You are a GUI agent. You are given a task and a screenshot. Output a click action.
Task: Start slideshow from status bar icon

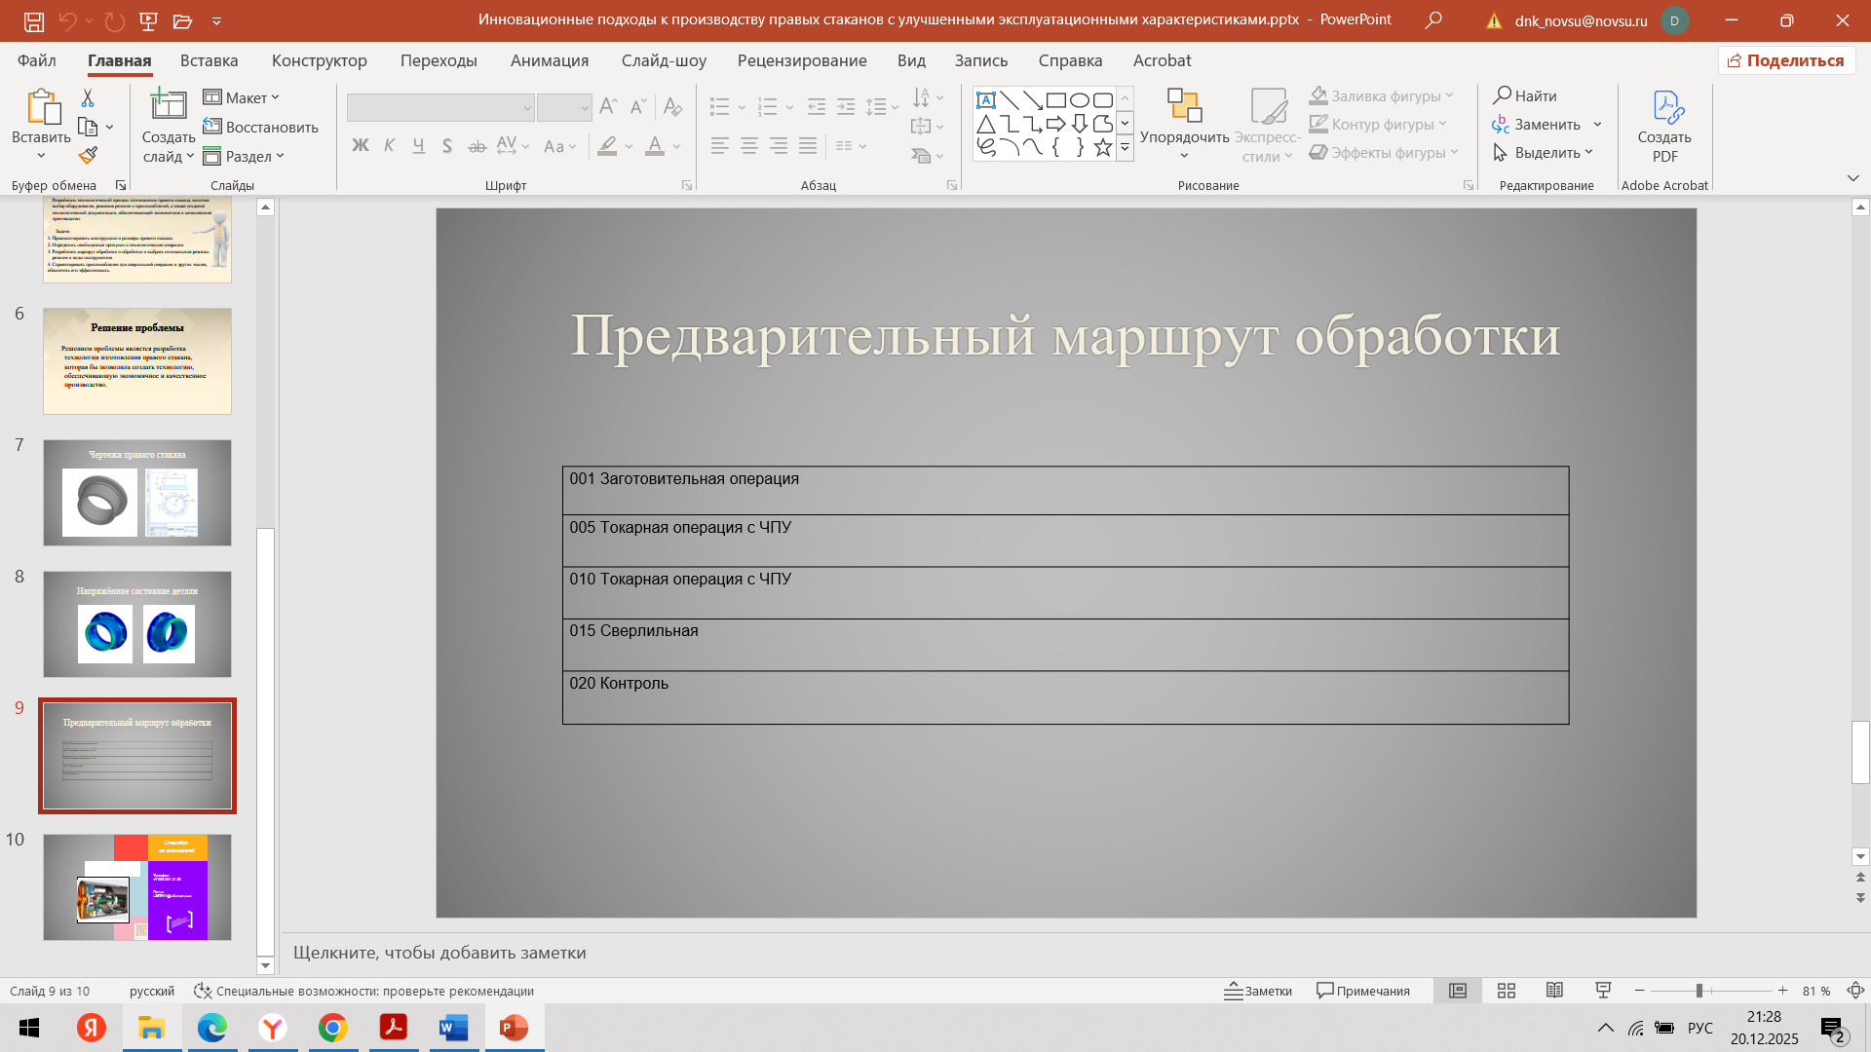1603,991
